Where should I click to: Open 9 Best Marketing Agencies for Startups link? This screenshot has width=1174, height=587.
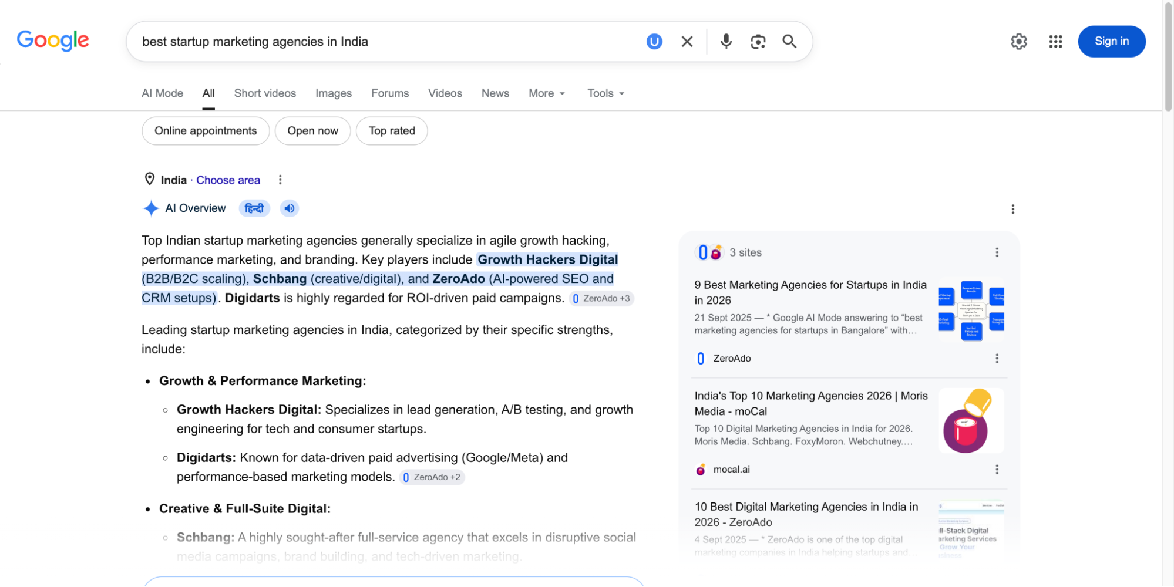tap(810, 292)
